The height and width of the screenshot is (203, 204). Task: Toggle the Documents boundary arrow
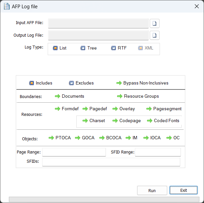click(x=58, y=96)
